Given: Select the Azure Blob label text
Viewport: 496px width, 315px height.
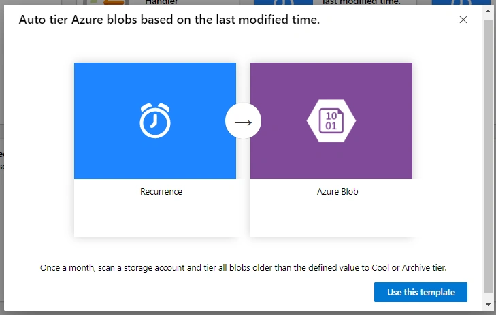Looking at the screenshot, I should [x=337, y=192].
